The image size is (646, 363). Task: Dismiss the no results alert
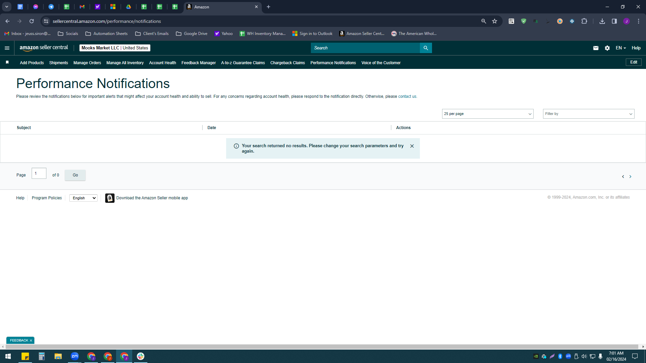pyautogui.click(x=412, y=146)
